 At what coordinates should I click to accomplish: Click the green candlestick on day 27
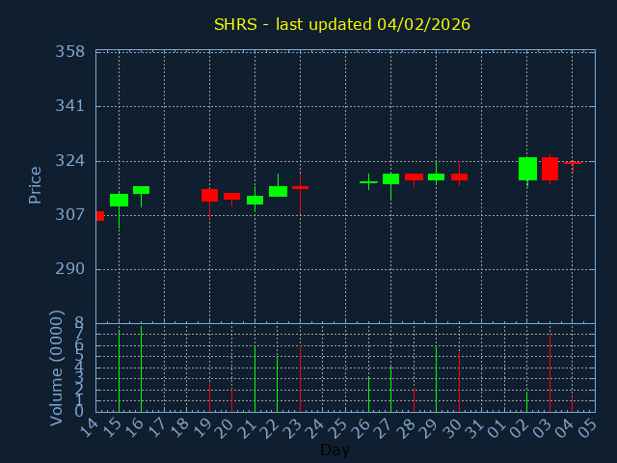coord(390,178)
